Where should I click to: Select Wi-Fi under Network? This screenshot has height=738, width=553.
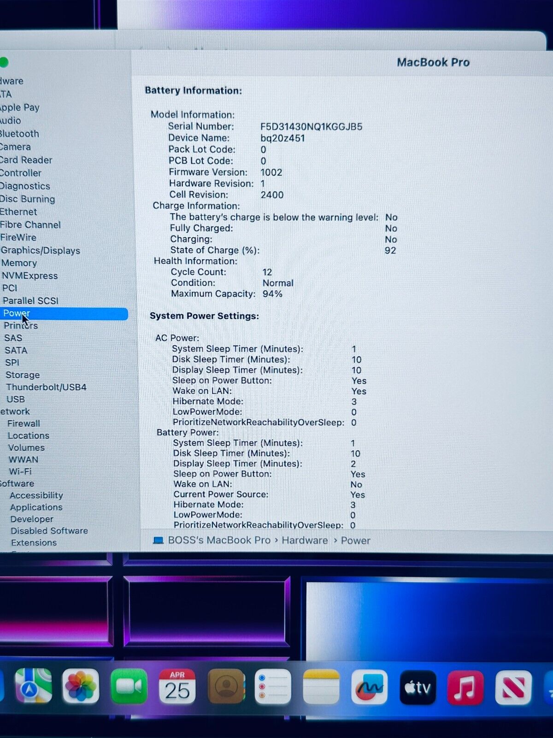click(20, 471)
